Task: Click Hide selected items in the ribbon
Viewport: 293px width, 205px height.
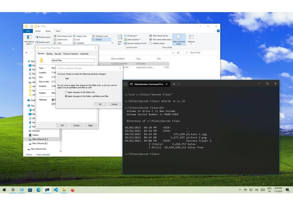Action: (179, 40)
